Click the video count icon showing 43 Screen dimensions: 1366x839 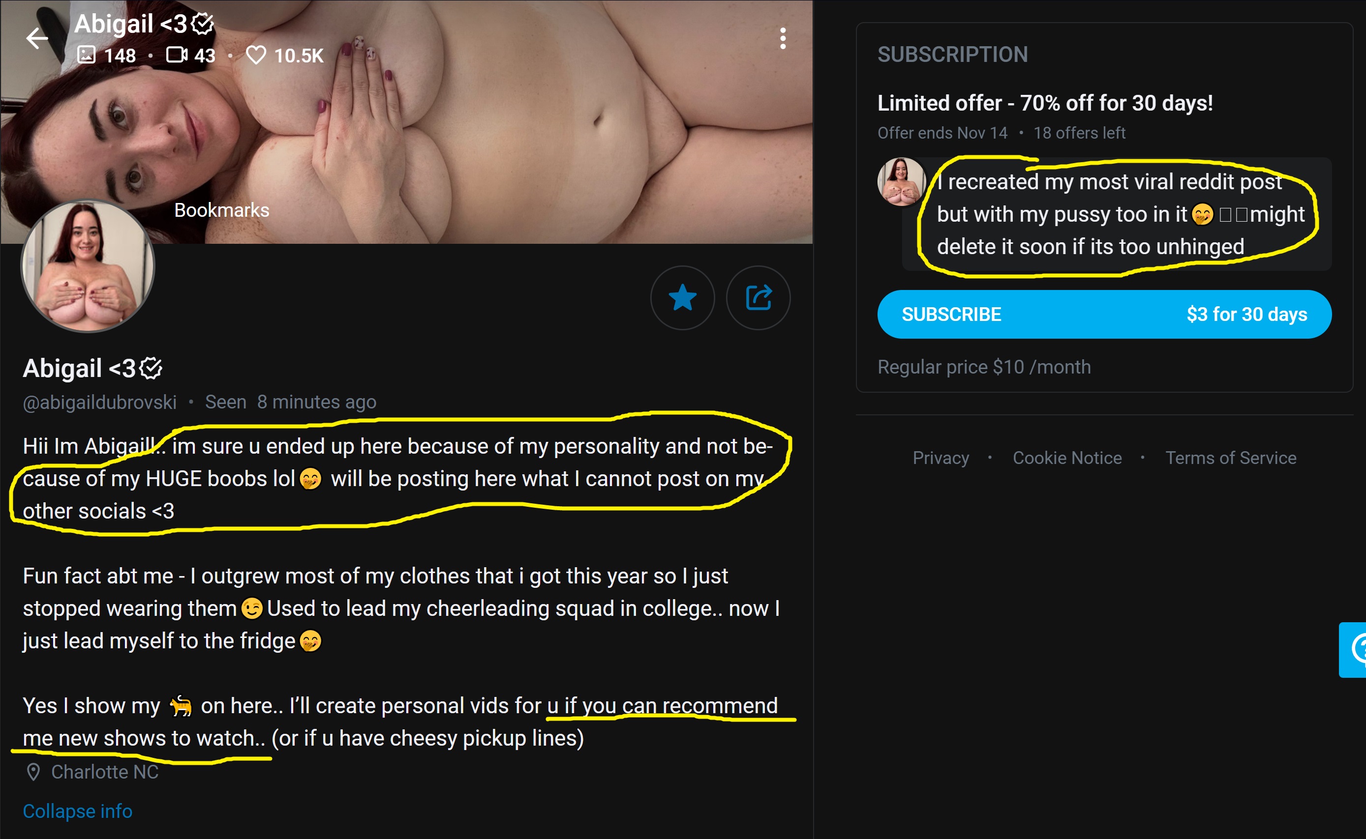click(177, 55)
